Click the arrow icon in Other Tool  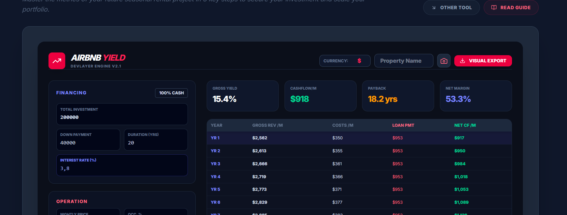click(434, 7)
